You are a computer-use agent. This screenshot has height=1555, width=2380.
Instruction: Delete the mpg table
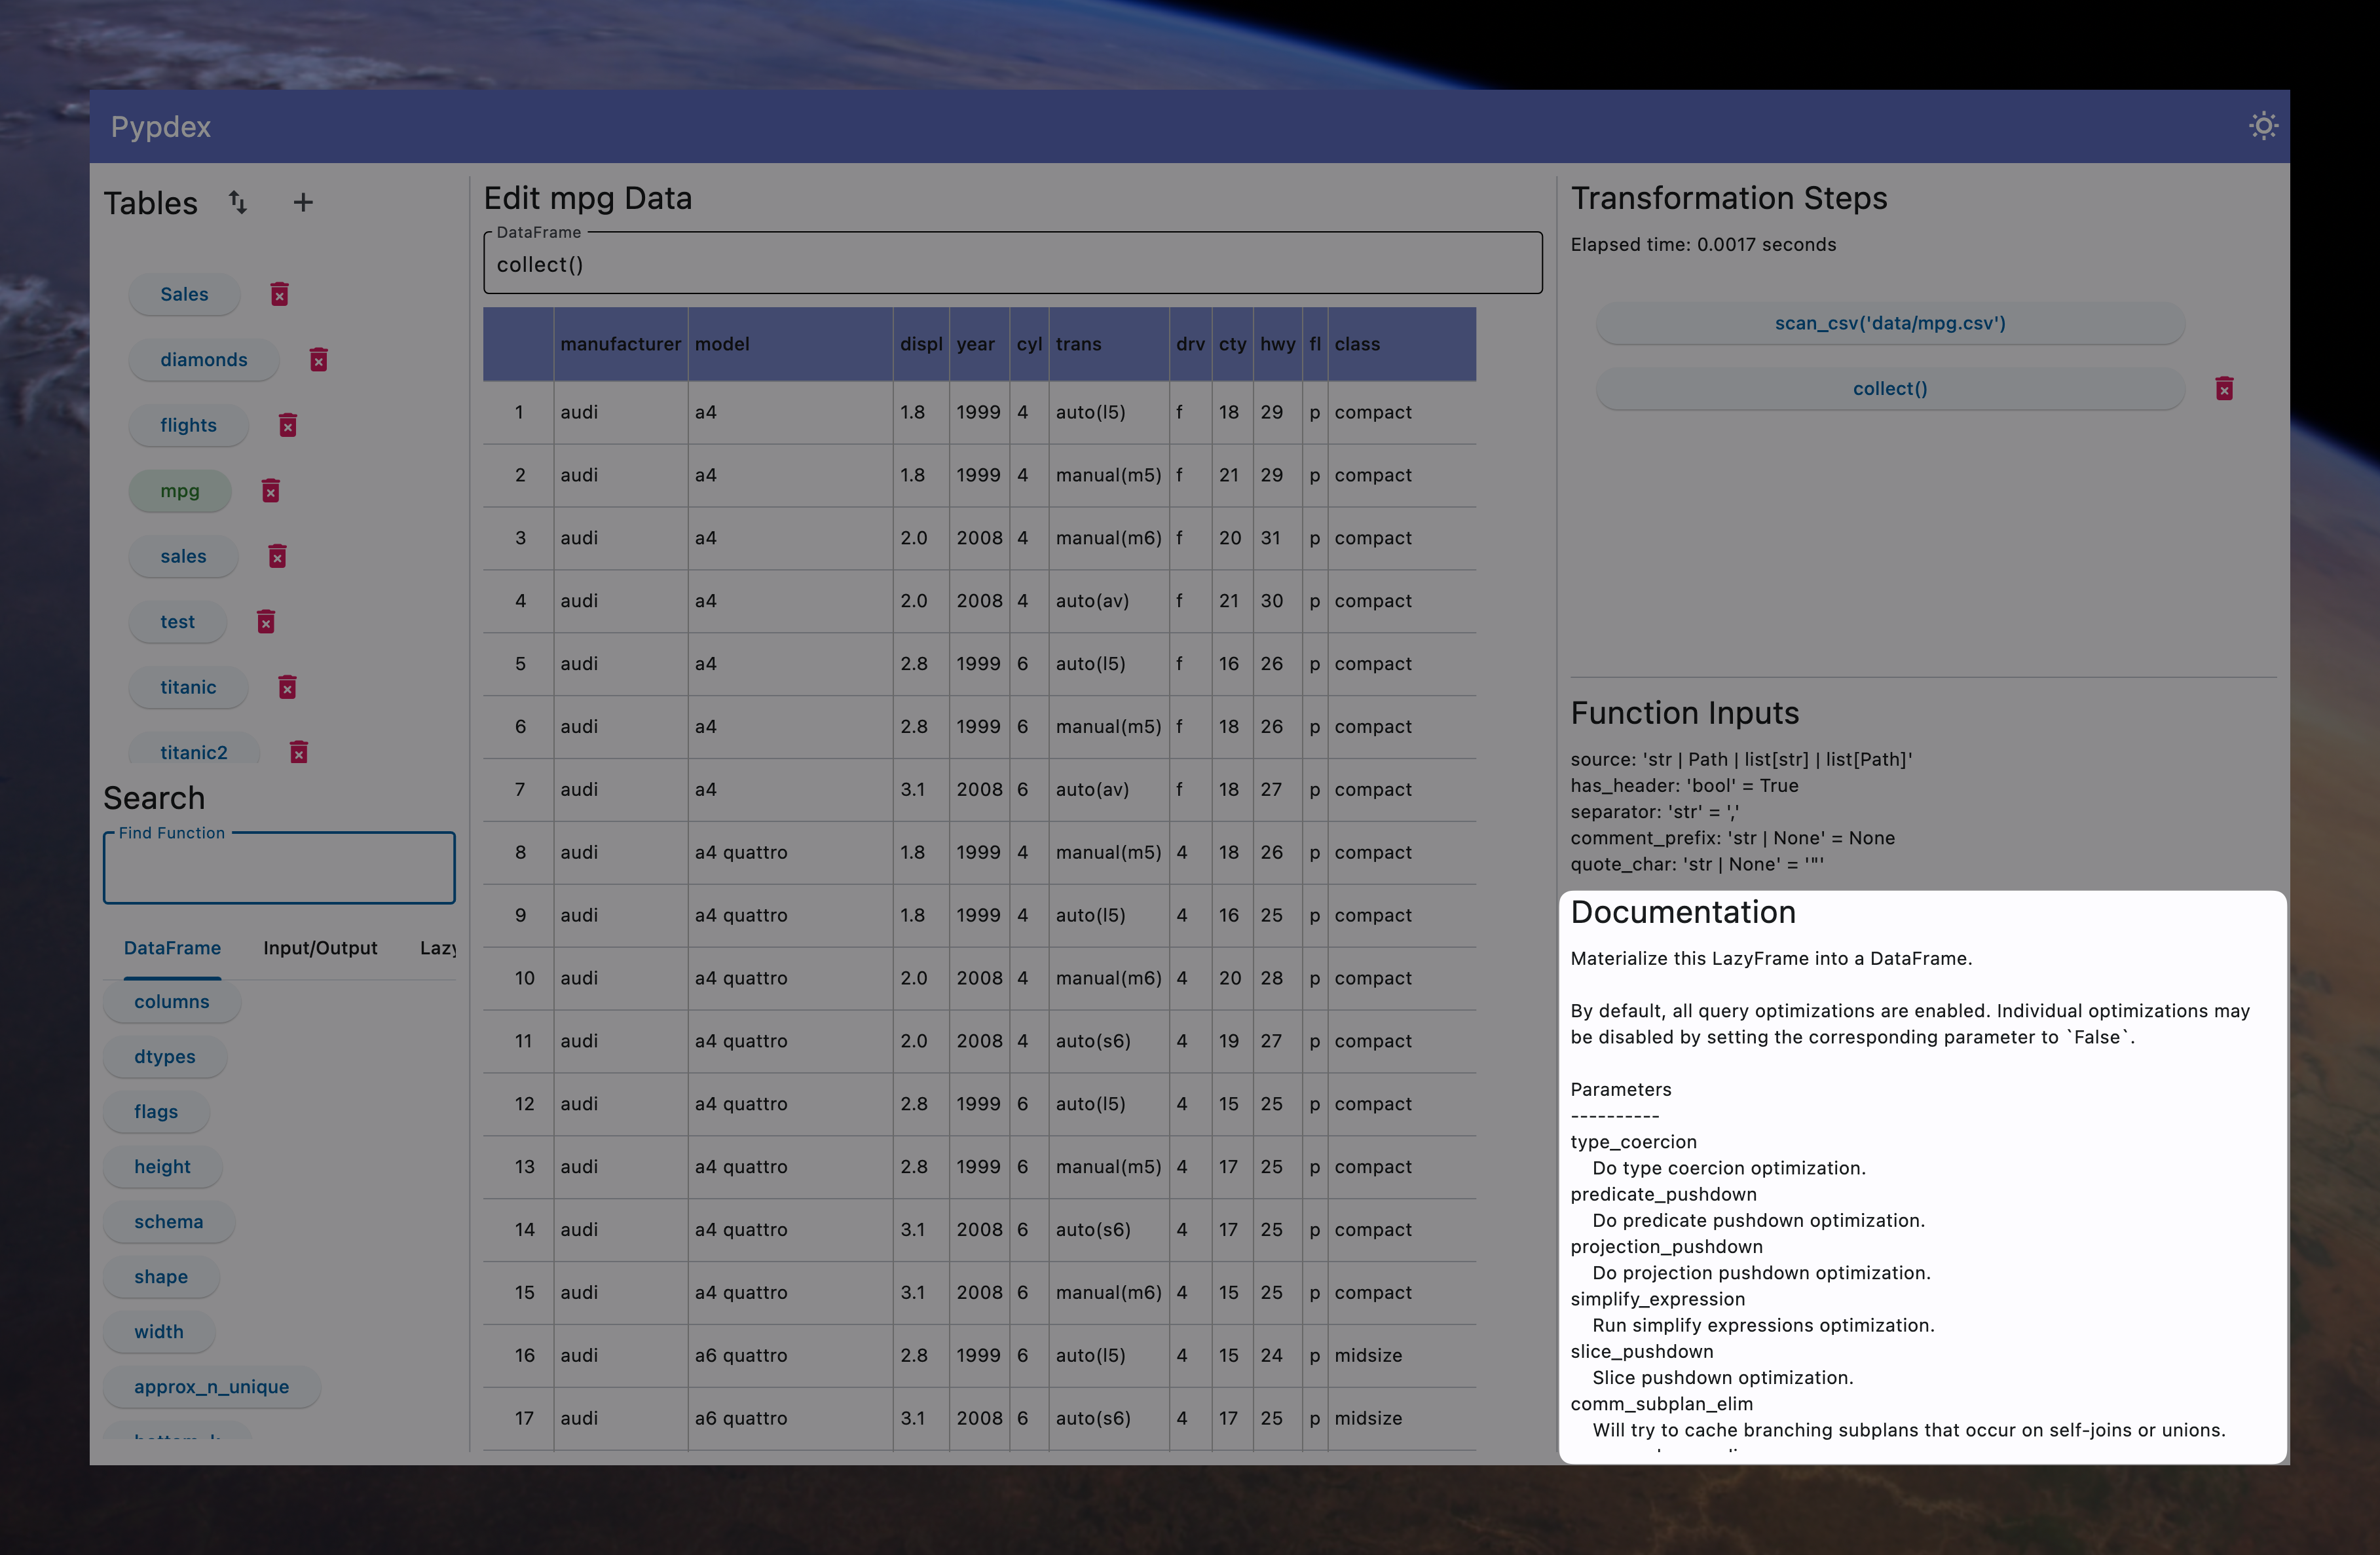pos(271,491)
